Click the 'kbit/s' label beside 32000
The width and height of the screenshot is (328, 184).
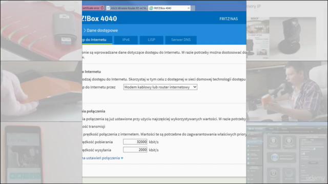click(x=154, y=142)
